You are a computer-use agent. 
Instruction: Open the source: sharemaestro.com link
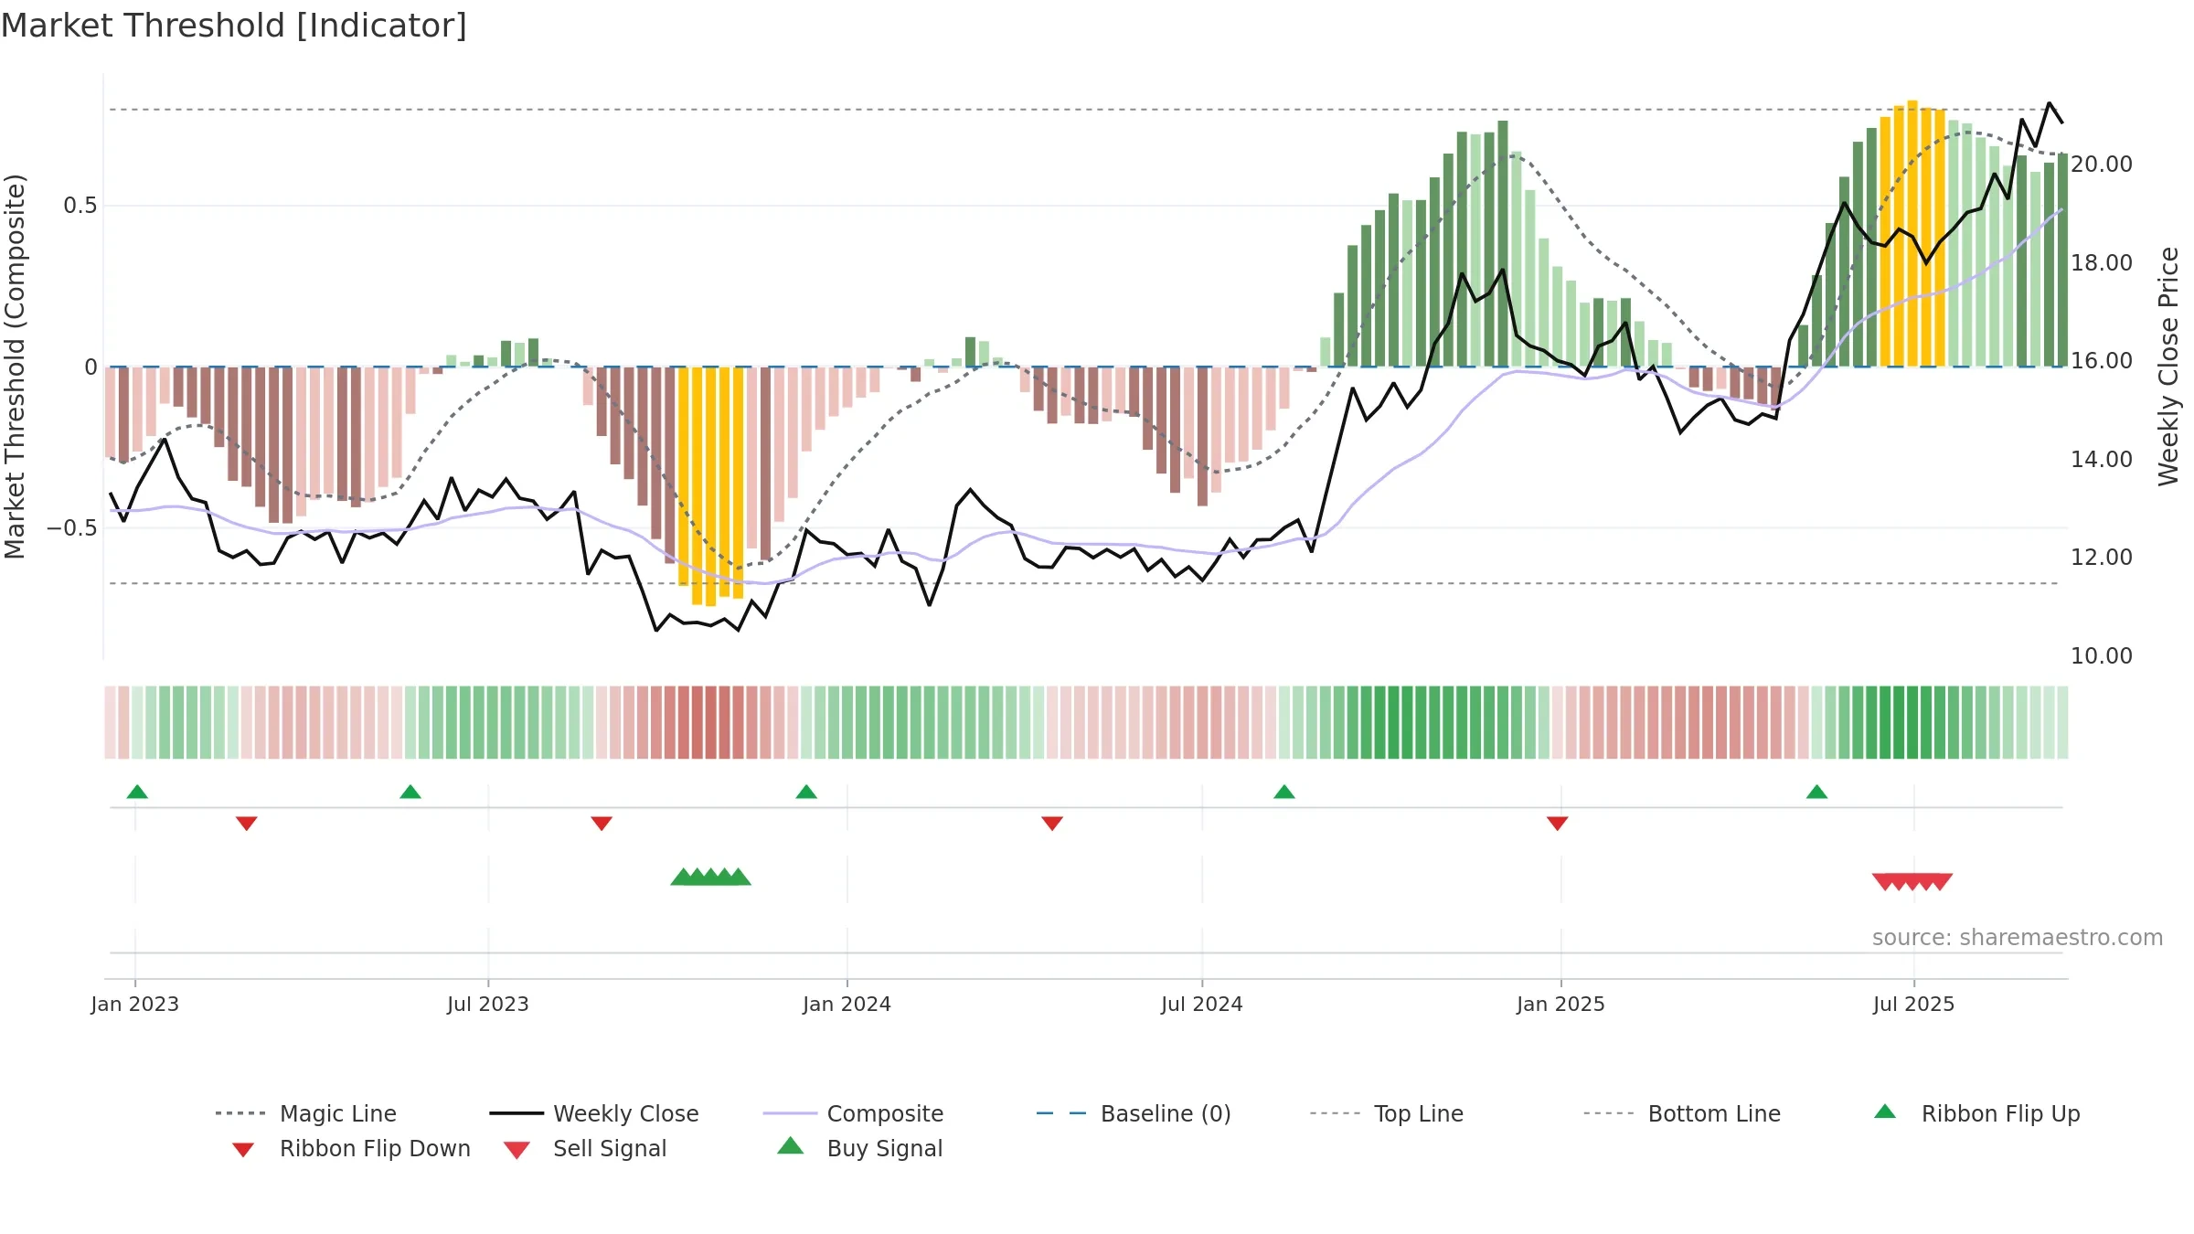point(2018,938)
